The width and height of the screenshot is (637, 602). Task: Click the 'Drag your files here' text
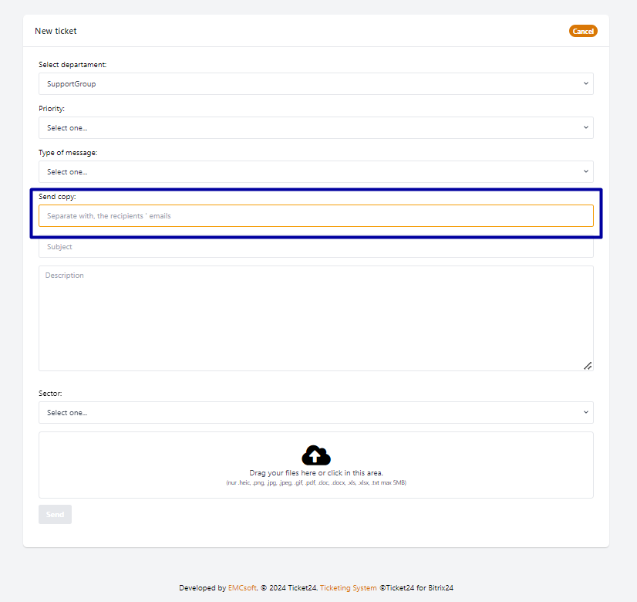click(x=315, y=473)
